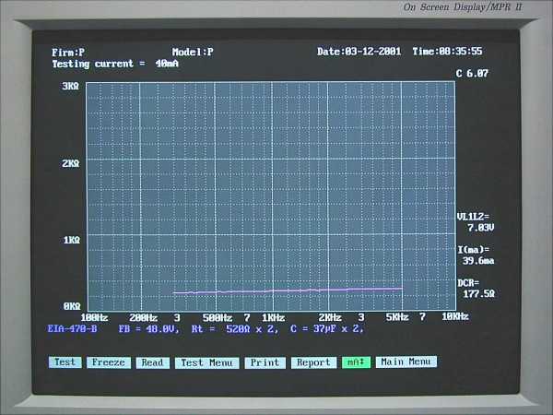Freeze the measurement display
This screenshot has width=553, height=415.
(109, 362)
